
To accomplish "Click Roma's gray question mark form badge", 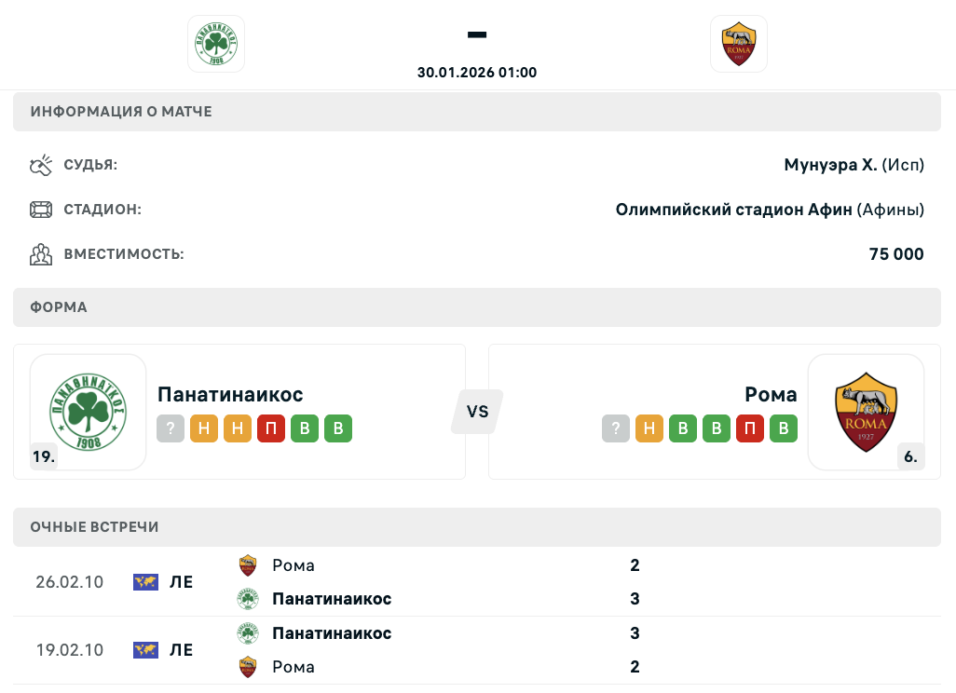I will point(616,428).
